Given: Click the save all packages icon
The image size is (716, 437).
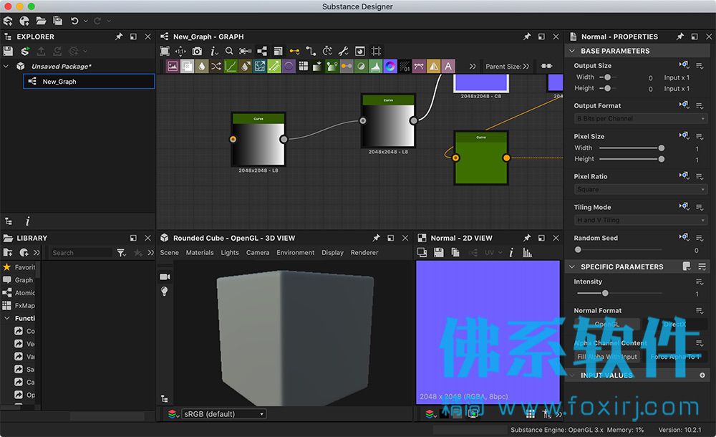Looking at the screenshot, I should tap(57, 21).
